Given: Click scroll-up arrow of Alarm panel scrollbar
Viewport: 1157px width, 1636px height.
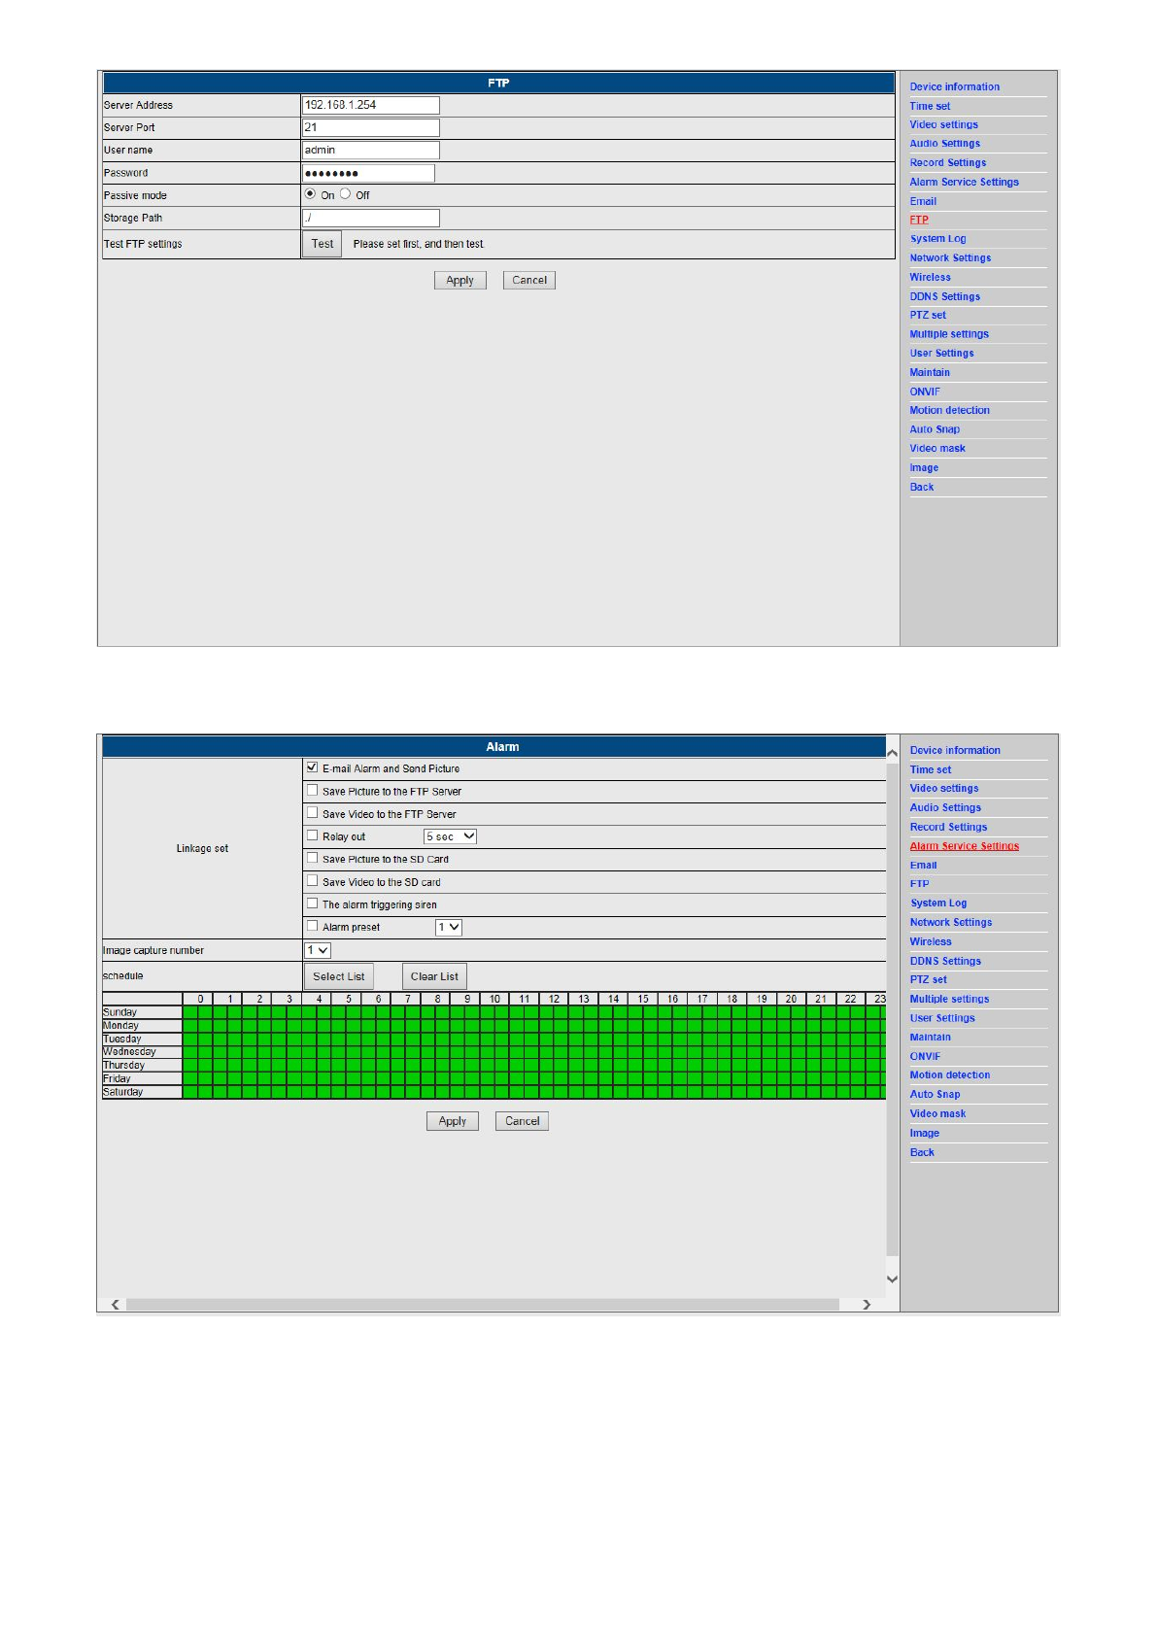Looking at the screenshot, I should coord(892,753).
